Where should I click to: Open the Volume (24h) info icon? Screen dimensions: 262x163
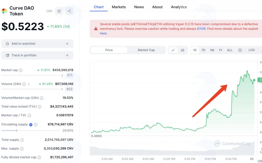(24, 84)
